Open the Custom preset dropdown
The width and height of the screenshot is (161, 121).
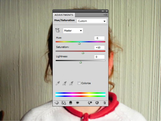coord(92,21)
